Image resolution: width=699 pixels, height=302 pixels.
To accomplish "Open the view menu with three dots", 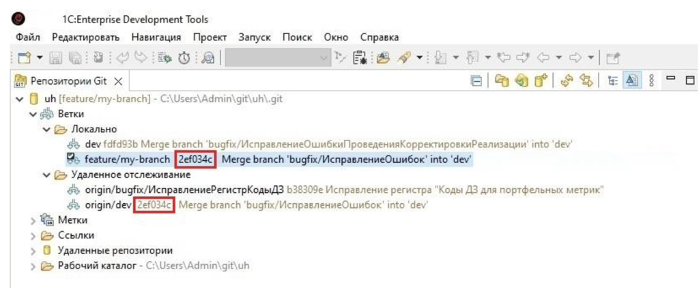I will (652, 81).
